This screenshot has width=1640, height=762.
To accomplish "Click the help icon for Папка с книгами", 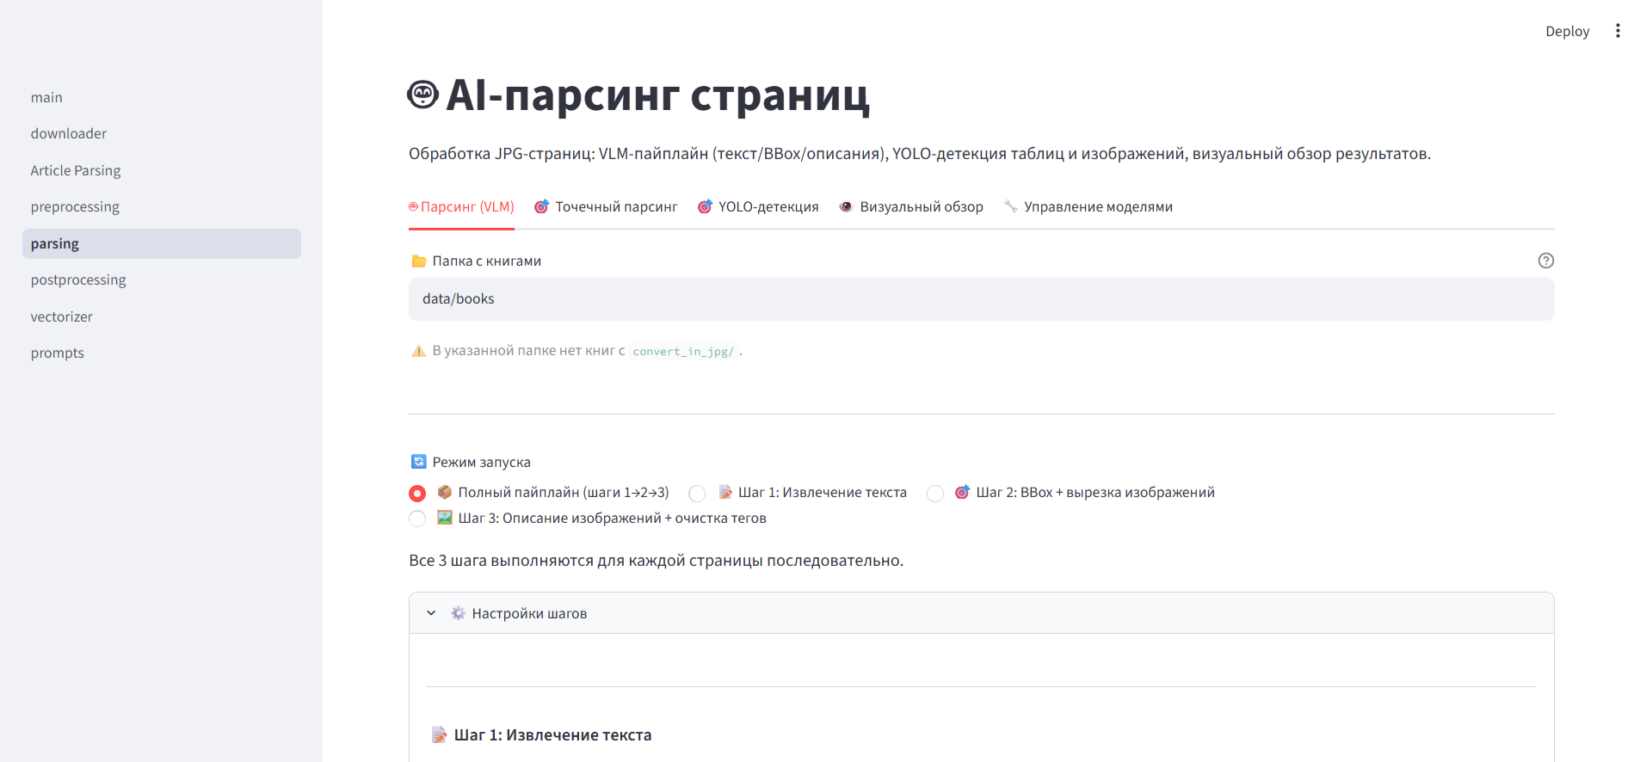I will (1545, 261).
